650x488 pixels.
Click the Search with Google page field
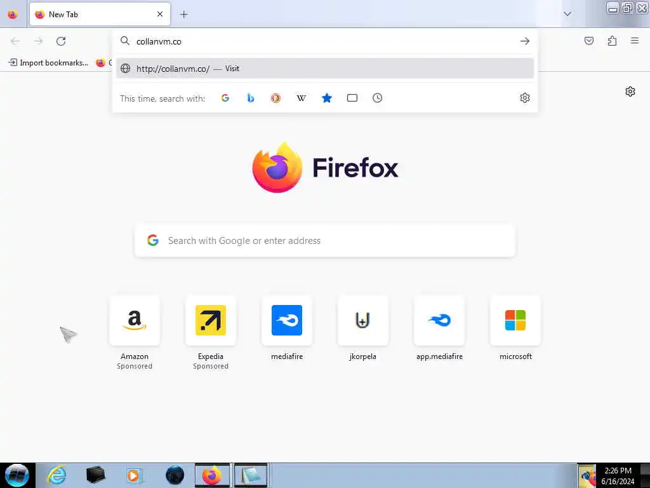point(325,241)
